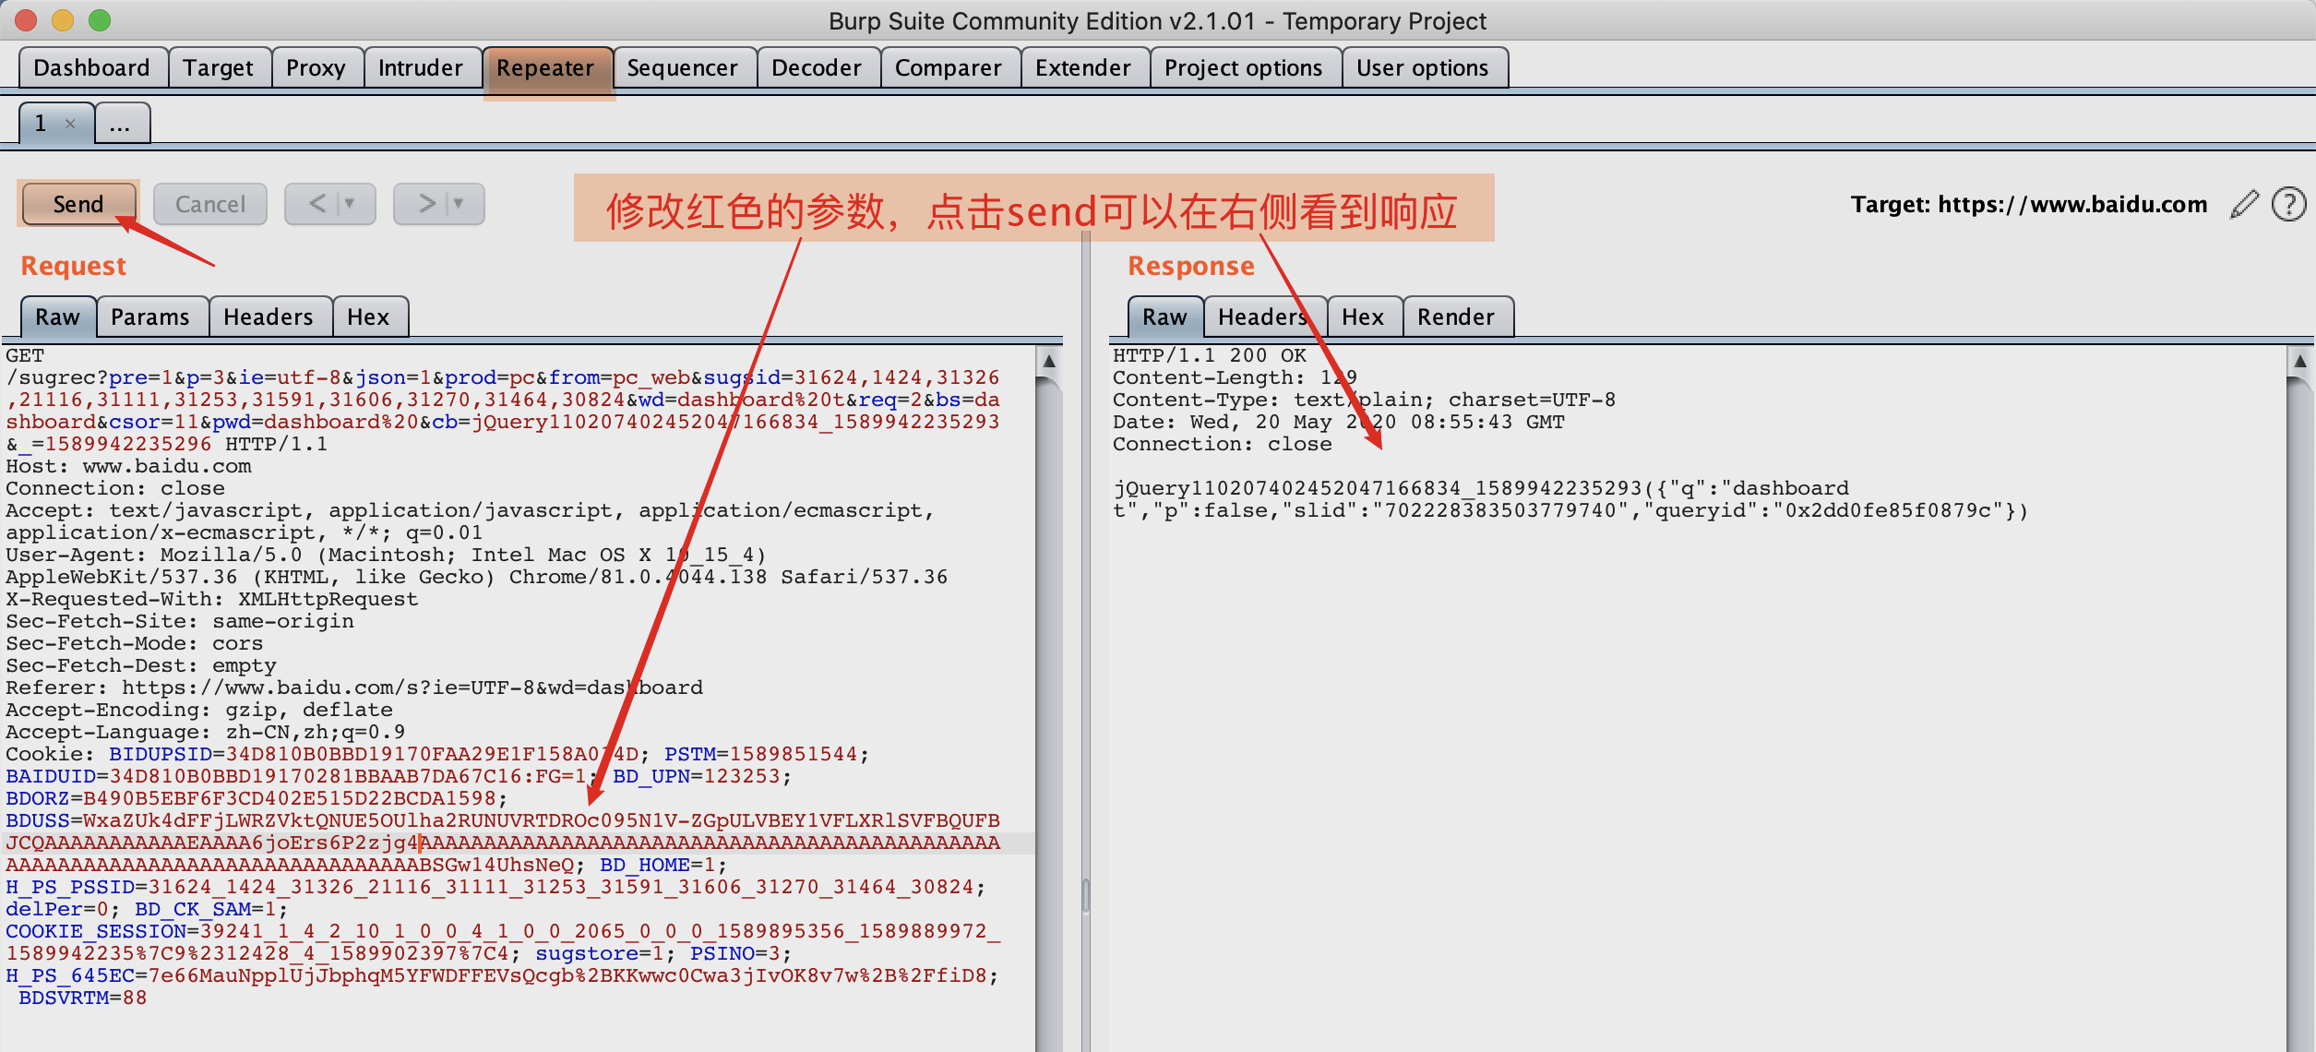The image size is (2316, 1052).
Task: Go forward to the next request in history
Action: [426, 203]
